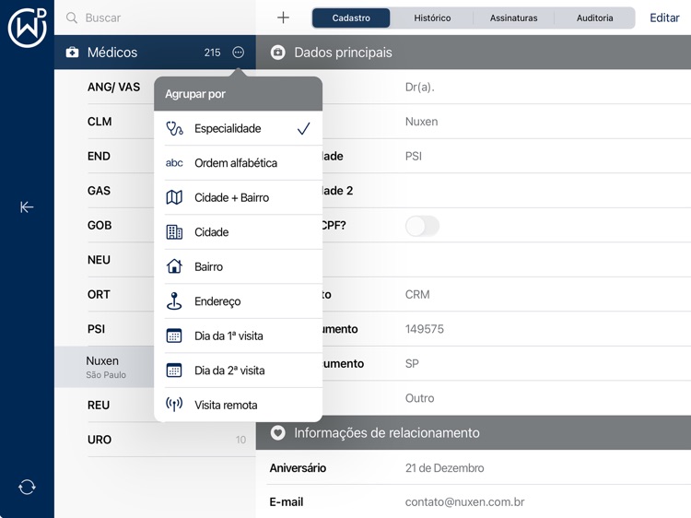
Task: Toggle the CPF switch
Action: [422, 226]
